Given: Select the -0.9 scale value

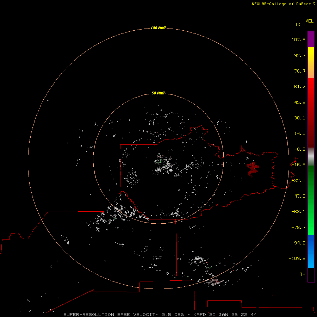Looking at the screenshot, I should click(300, 149).
